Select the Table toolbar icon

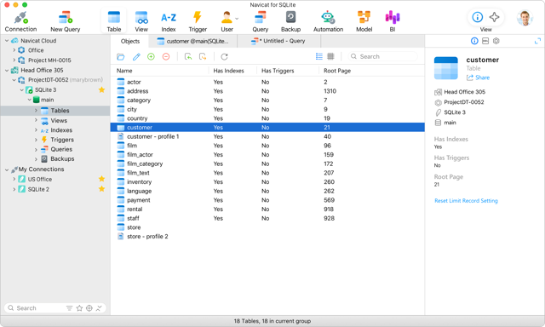point(113,21)
